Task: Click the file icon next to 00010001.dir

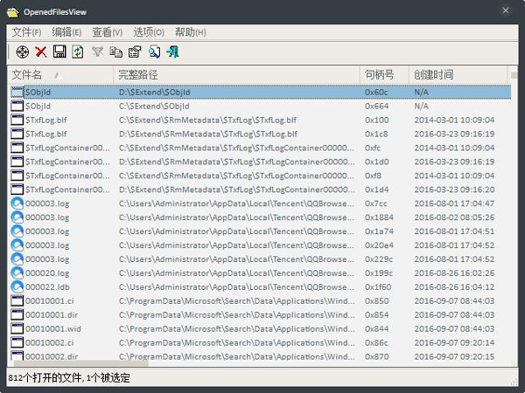Action: (x=17, y=314)
